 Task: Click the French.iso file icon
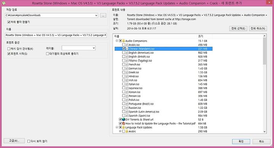coord(127,64)
